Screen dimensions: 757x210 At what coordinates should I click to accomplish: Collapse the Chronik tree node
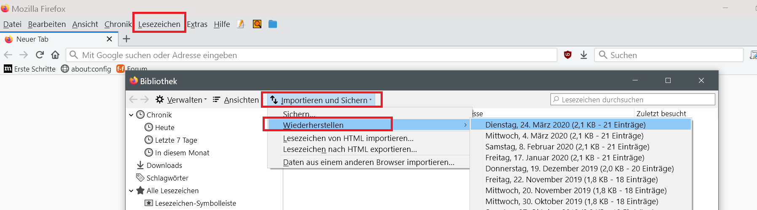131,115
